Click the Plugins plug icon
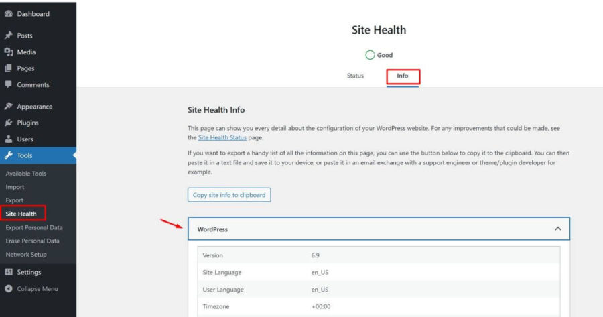The height and width of the screenshot is (317, 603). tap(9, 123)
